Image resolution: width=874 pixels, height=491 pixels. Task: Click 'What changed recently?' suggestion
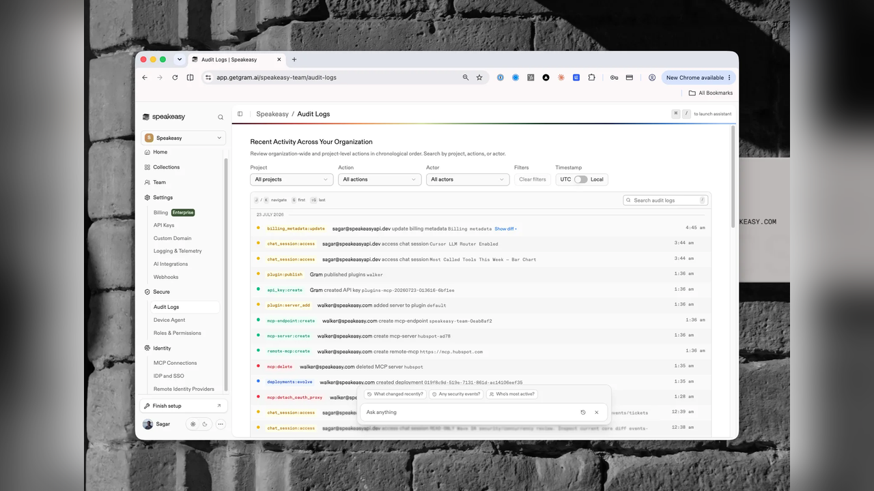[x=395, y=394]
